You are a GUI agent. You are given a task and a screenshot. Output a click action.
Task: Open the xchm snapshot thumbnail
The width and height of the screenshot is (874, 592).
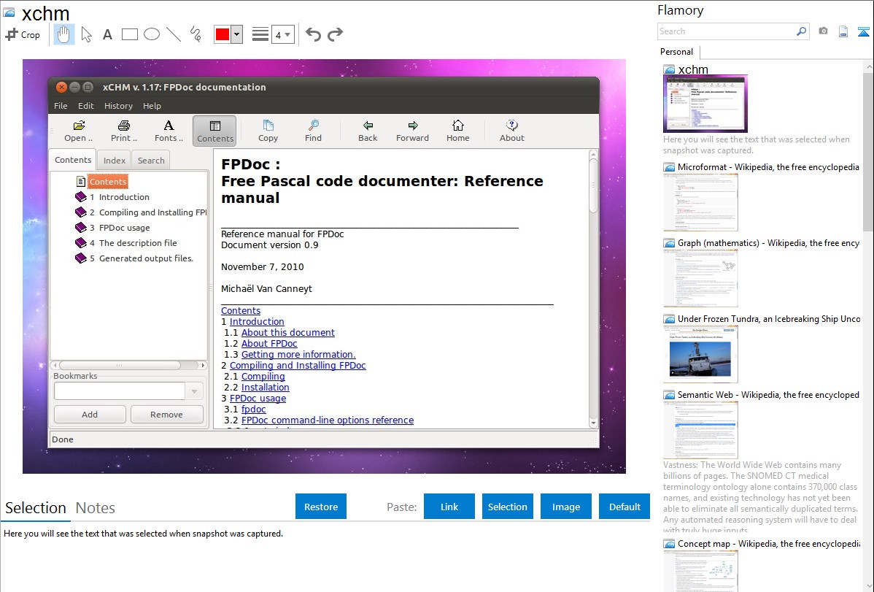point(705,104)
